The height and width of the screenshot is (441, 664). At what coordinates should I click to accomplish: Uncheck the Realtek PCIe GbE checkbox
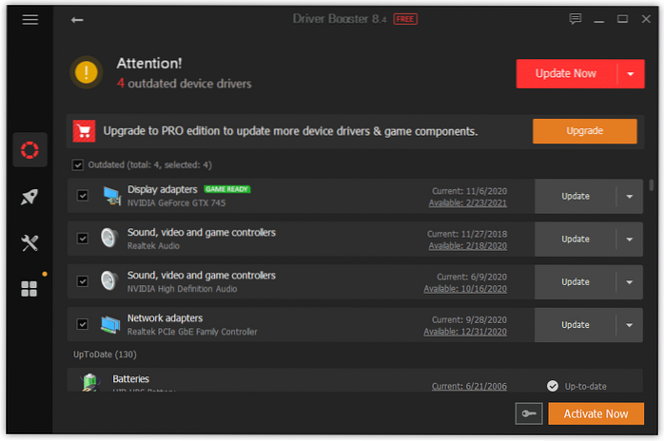click(x=83, y=324)
